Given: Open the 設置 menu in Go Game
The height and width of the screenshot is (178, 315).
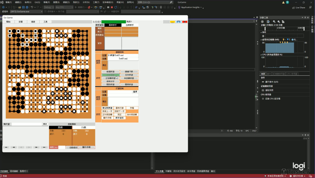Looking at the screenshot, I should [20, 22].
